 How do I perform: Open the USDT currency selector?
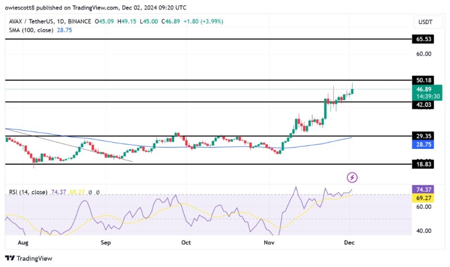click(x=425, y=22)
